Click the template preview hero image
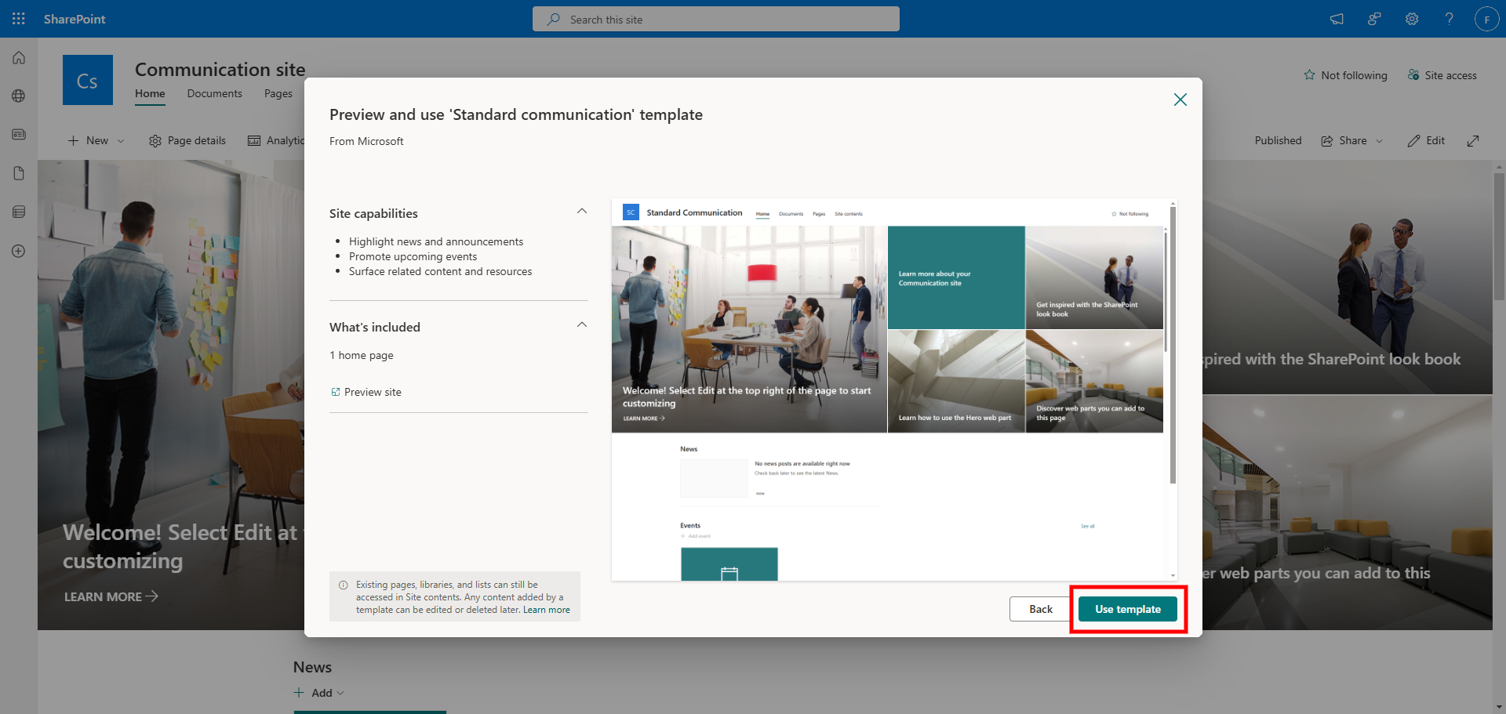1506x714 pixels. pyautogui.click(x=749, y=329)
